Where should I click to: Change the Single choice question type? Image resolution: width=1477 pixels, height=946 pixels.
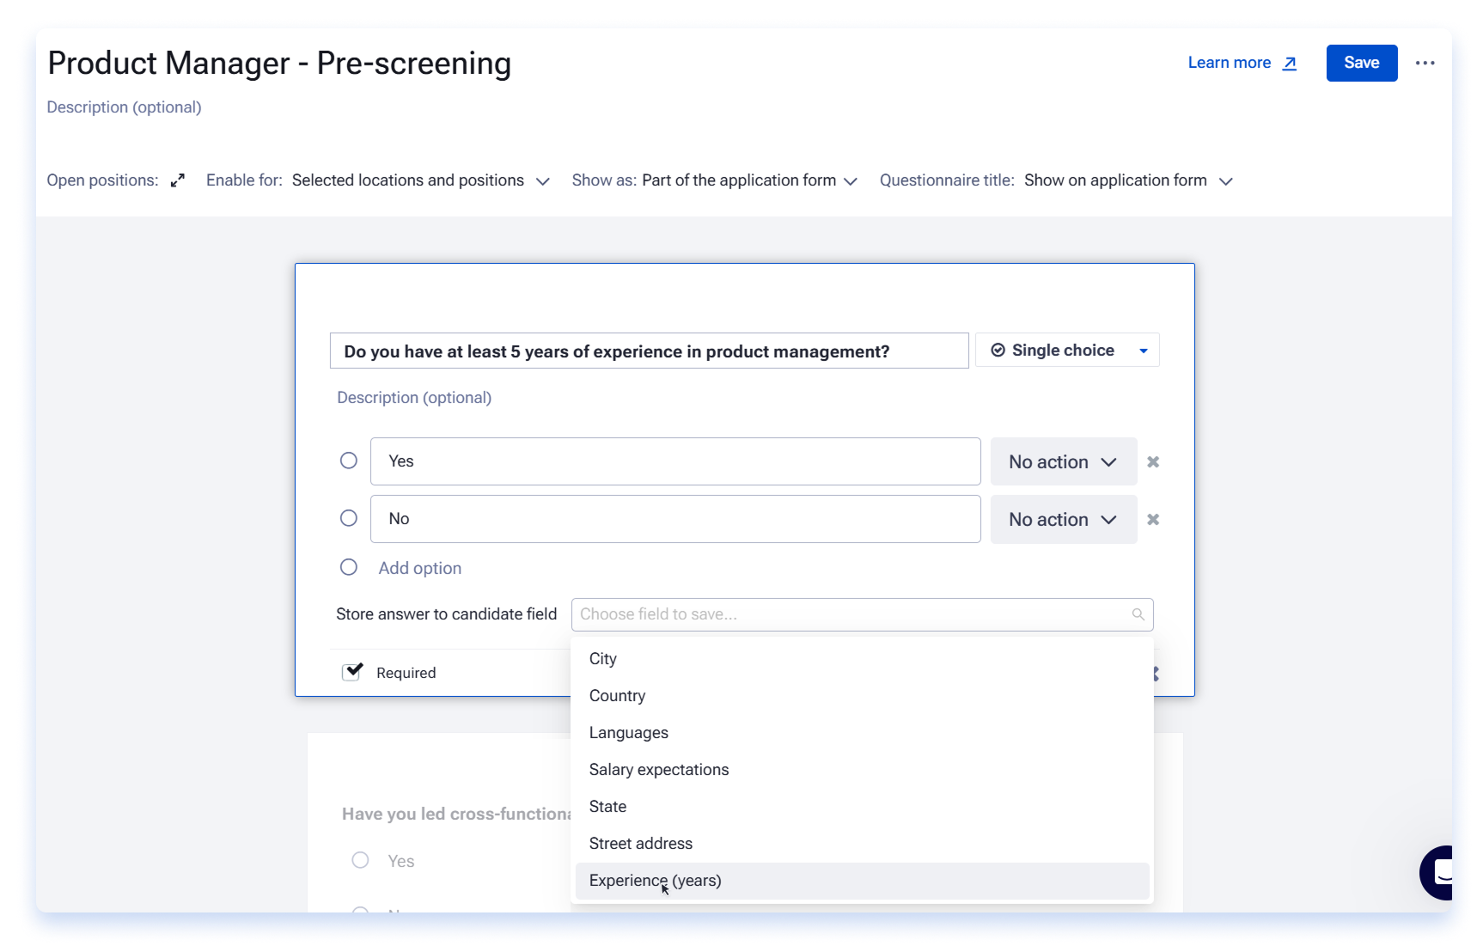[x=1067, y=351]
